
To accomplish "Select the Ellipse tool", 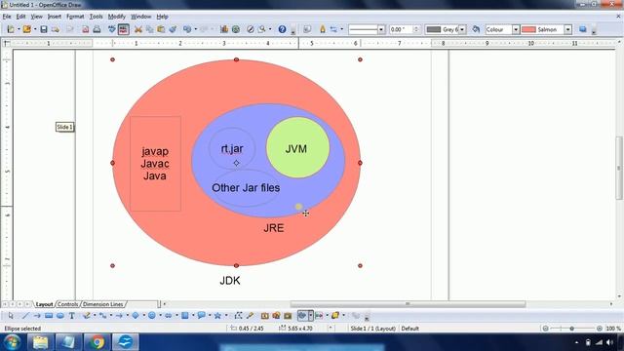I will (x=60, y=316).
